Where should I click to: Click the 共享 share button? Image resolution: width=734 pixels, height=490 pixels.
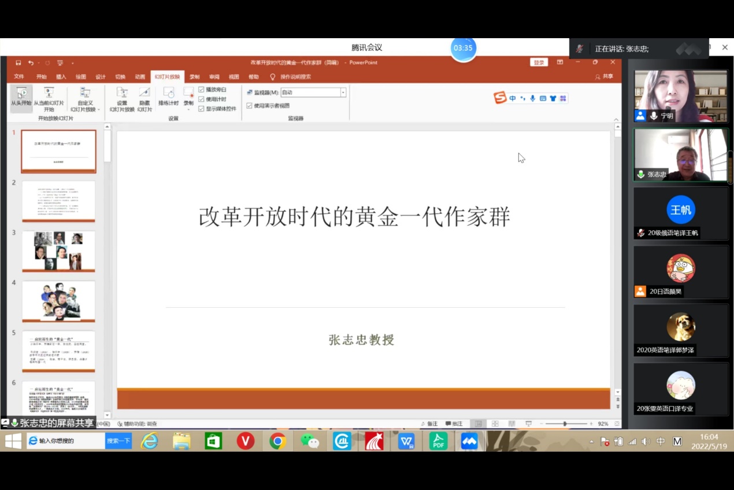pos(605,76)
